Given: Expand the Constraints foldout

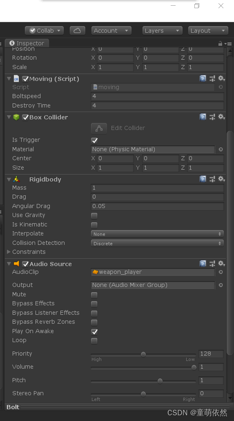Looking at the screenshot, I should tap(9, 252).
